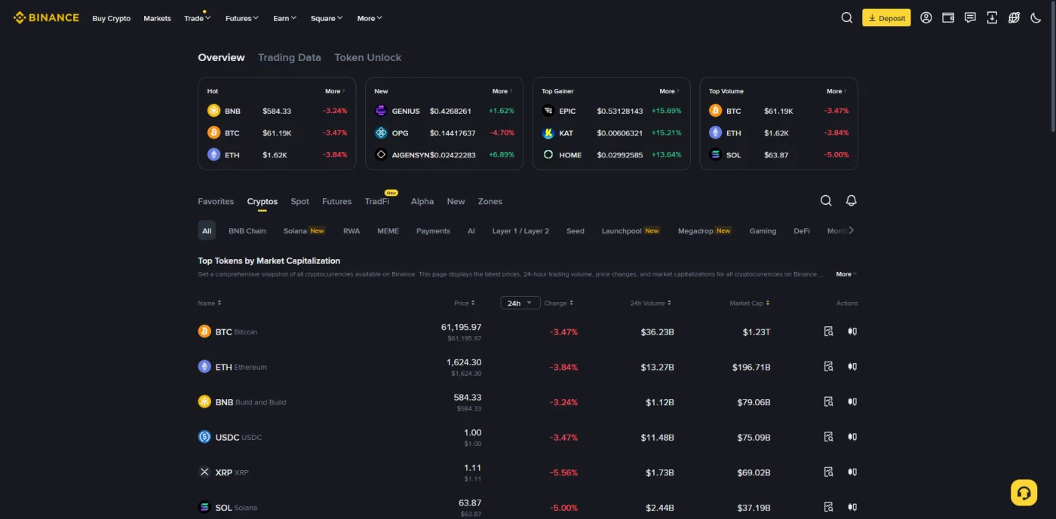Open the 24h timeframe dropdown
This screenshot has height=519, width=1056.
click(520, 303)
